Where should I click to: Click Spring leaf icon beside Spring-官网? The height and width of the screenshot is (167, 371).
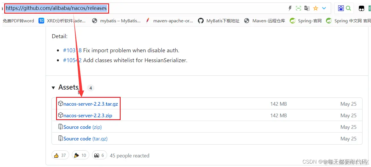point(293,21)
